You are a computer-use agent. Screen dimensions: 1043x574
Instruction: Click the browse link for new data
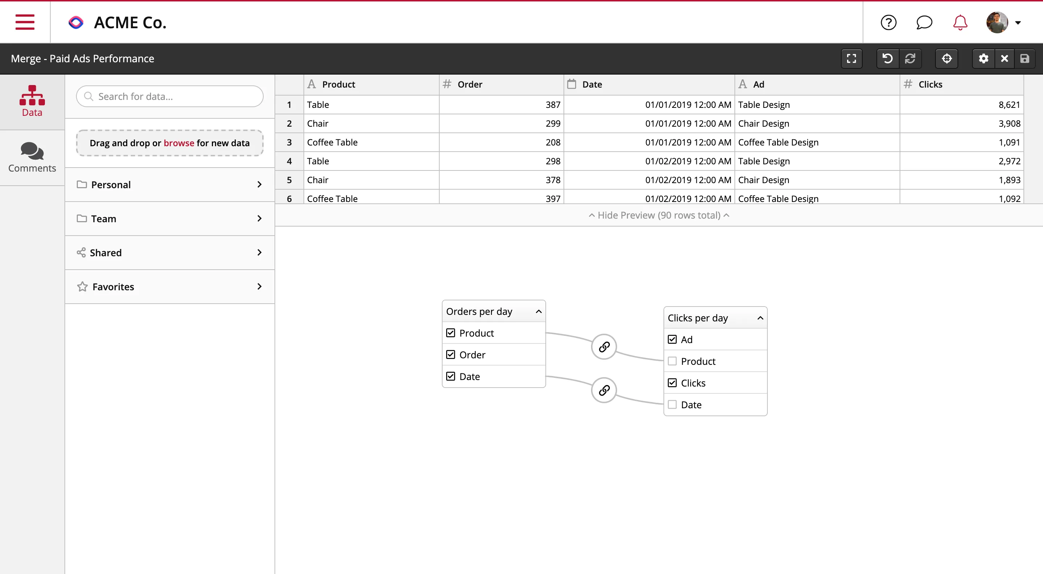coord(179,143)
